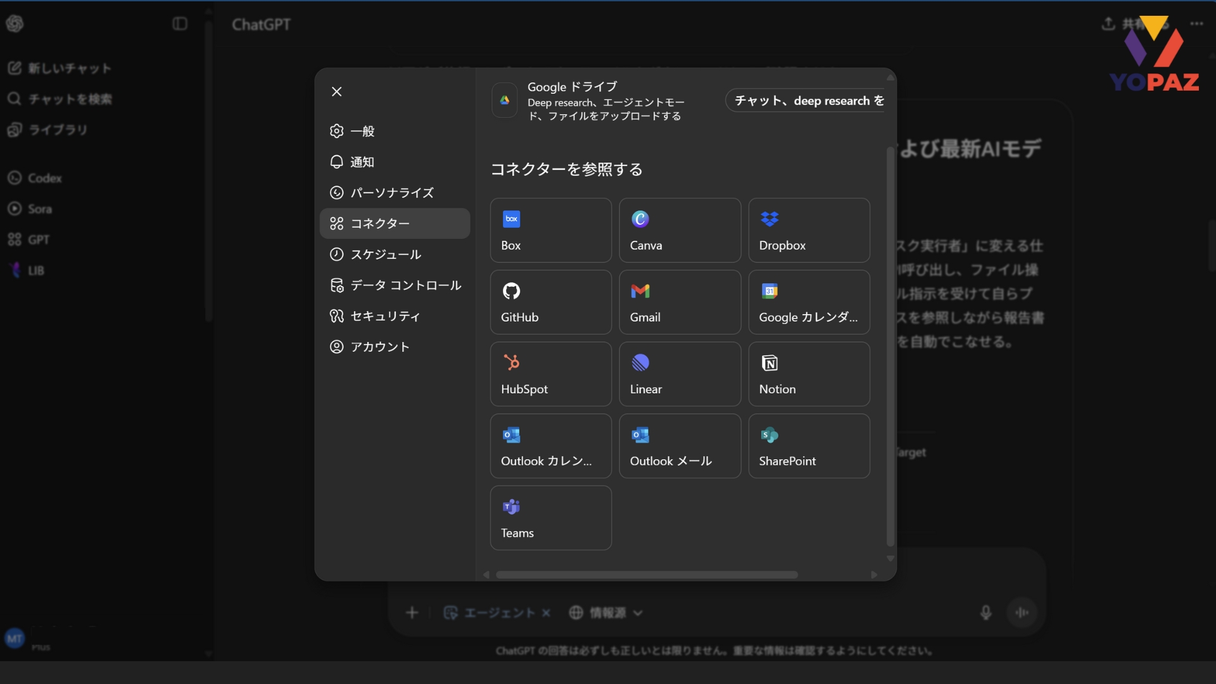The height and width of the screenshot is (684, 1216).
Task: Click the ChatGPT logo in the sidebar
Action: coord(15,24)
